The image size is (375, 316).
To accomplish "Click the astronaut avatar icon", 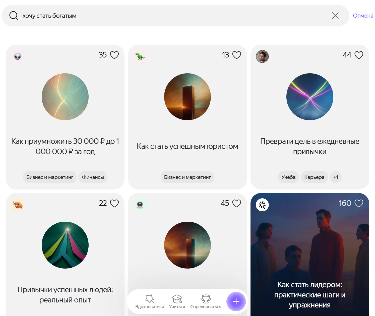I will click(x=140, y=205).
